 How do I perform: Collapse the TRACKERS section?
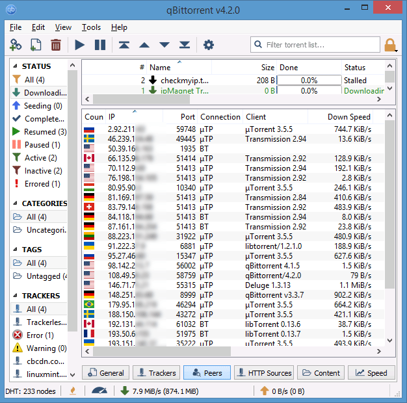[x=16, y=295]
